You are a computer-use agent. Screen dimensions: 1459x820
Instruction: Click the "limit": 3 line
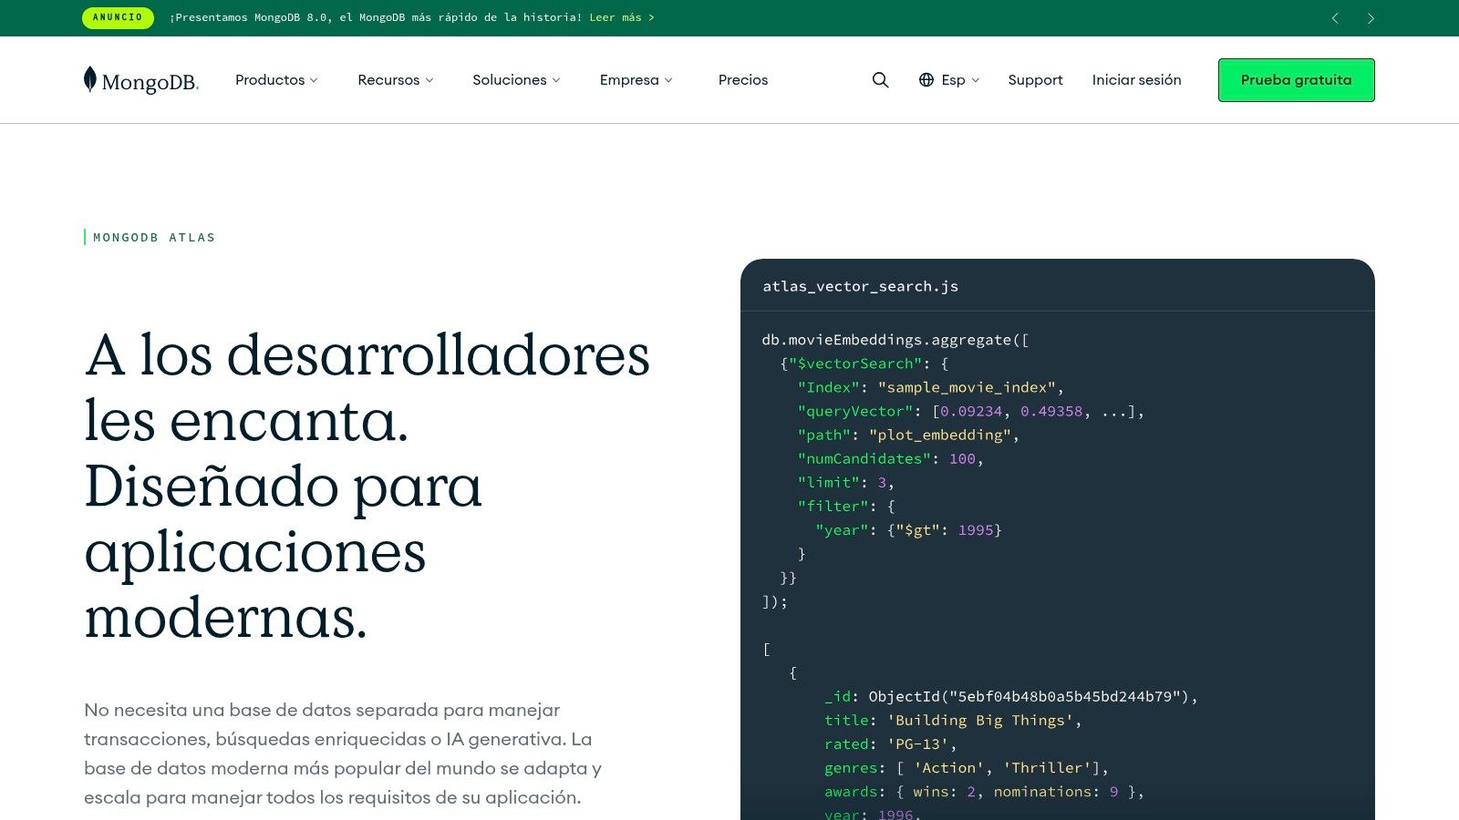click(845, 482)
